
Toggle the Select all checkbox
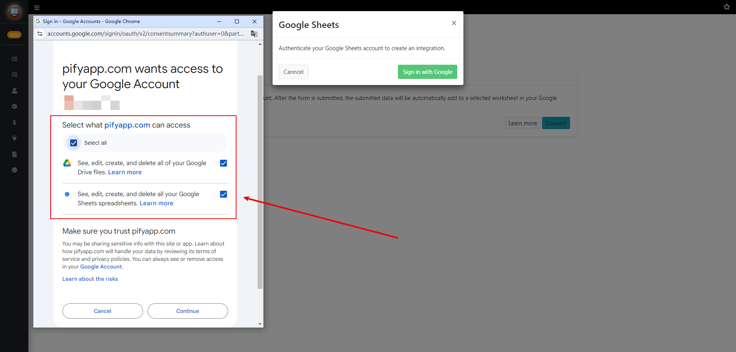click(74, 143)
